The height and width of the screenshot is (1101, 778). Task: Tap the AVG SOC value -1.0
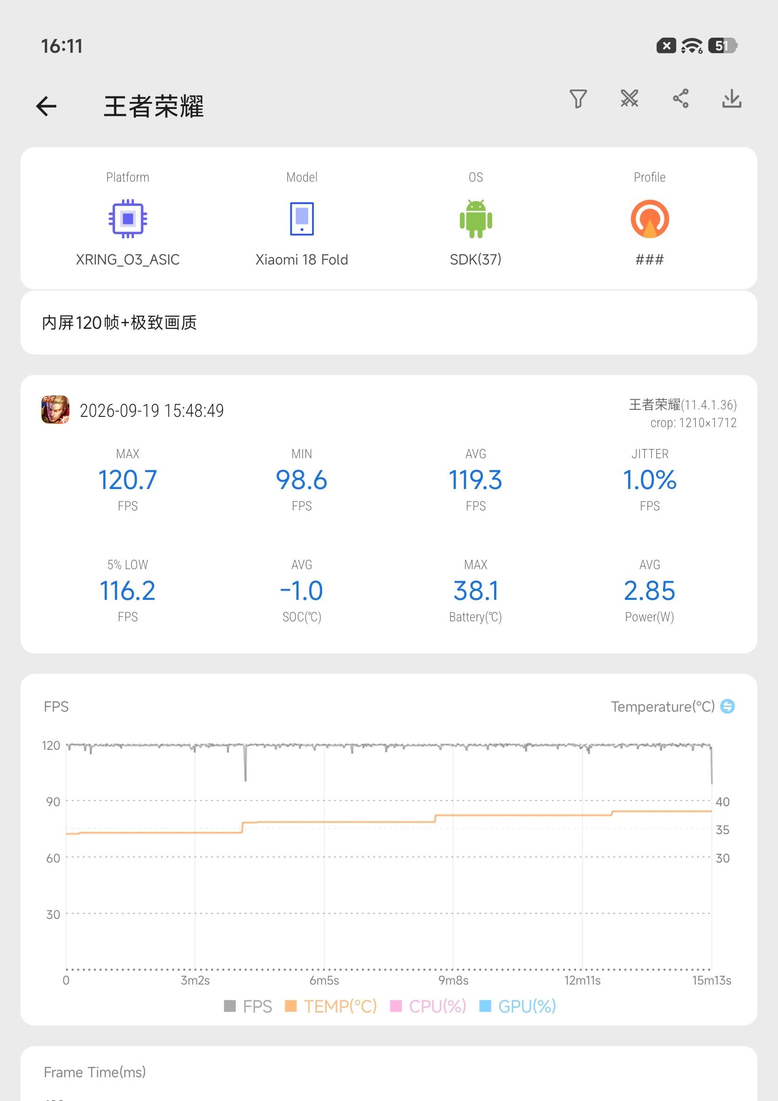pyautogui.click(x=302, y=590)
